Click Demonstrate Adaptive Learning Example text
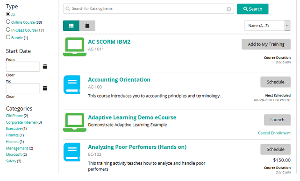Screen dimensions: 300x181 point(128,125)
